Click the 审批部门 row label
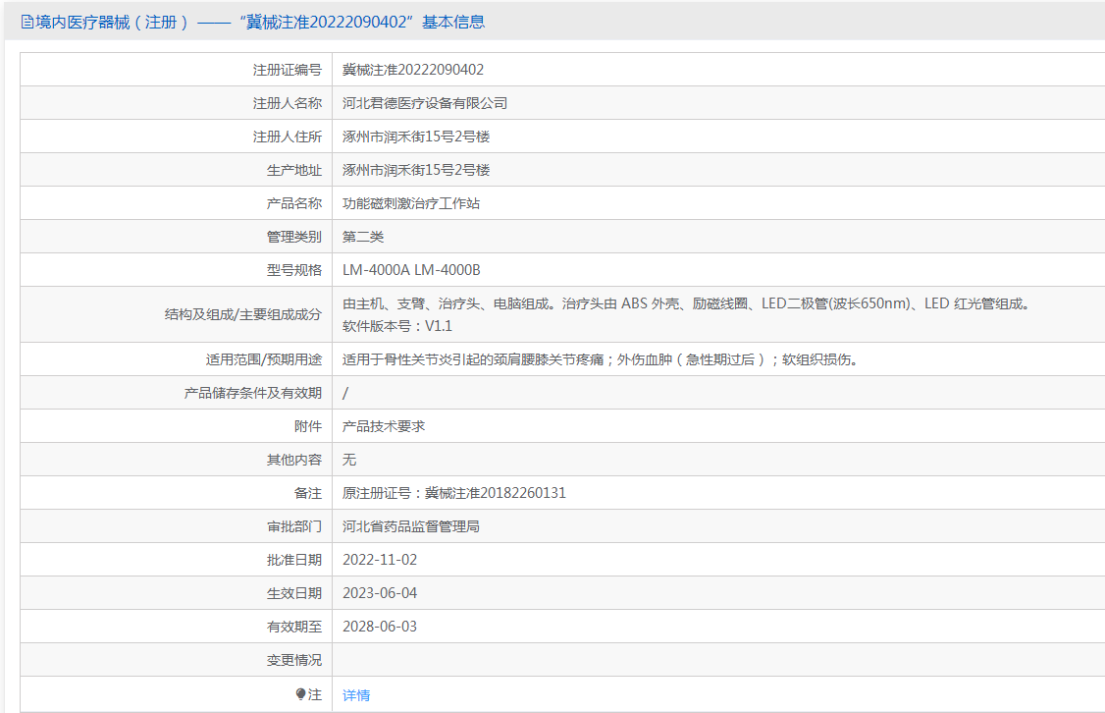This screenshot has height=713, width=1105. coord(293,526)
